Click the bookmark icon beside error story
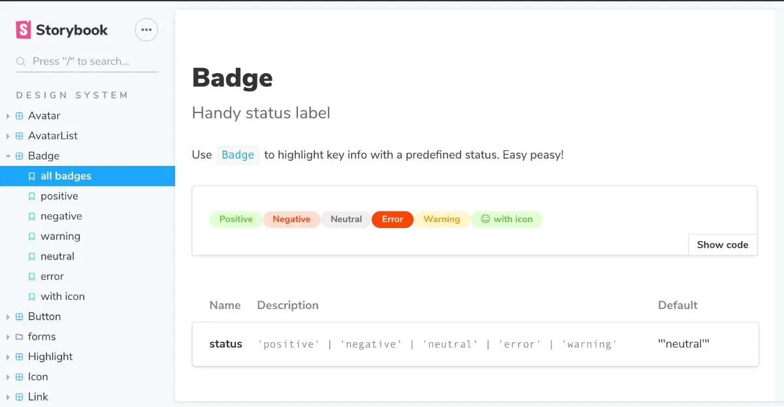Image resolution: width=784 pixels, height=407 pixels. click(31, 276)
